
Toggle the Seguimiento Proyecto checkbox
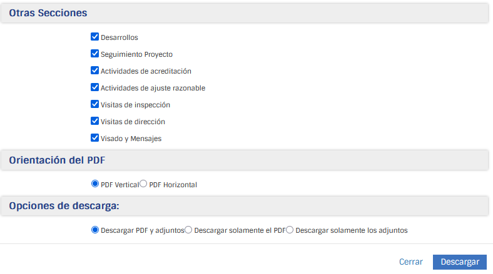(x=95, y=54)
